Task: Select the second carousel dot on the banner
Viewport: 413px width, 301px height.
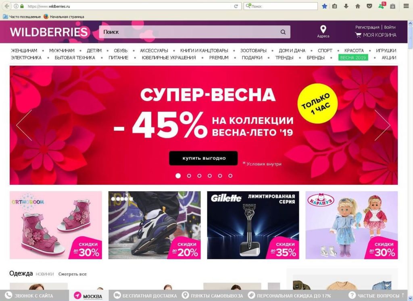Action: coord(189,175)
